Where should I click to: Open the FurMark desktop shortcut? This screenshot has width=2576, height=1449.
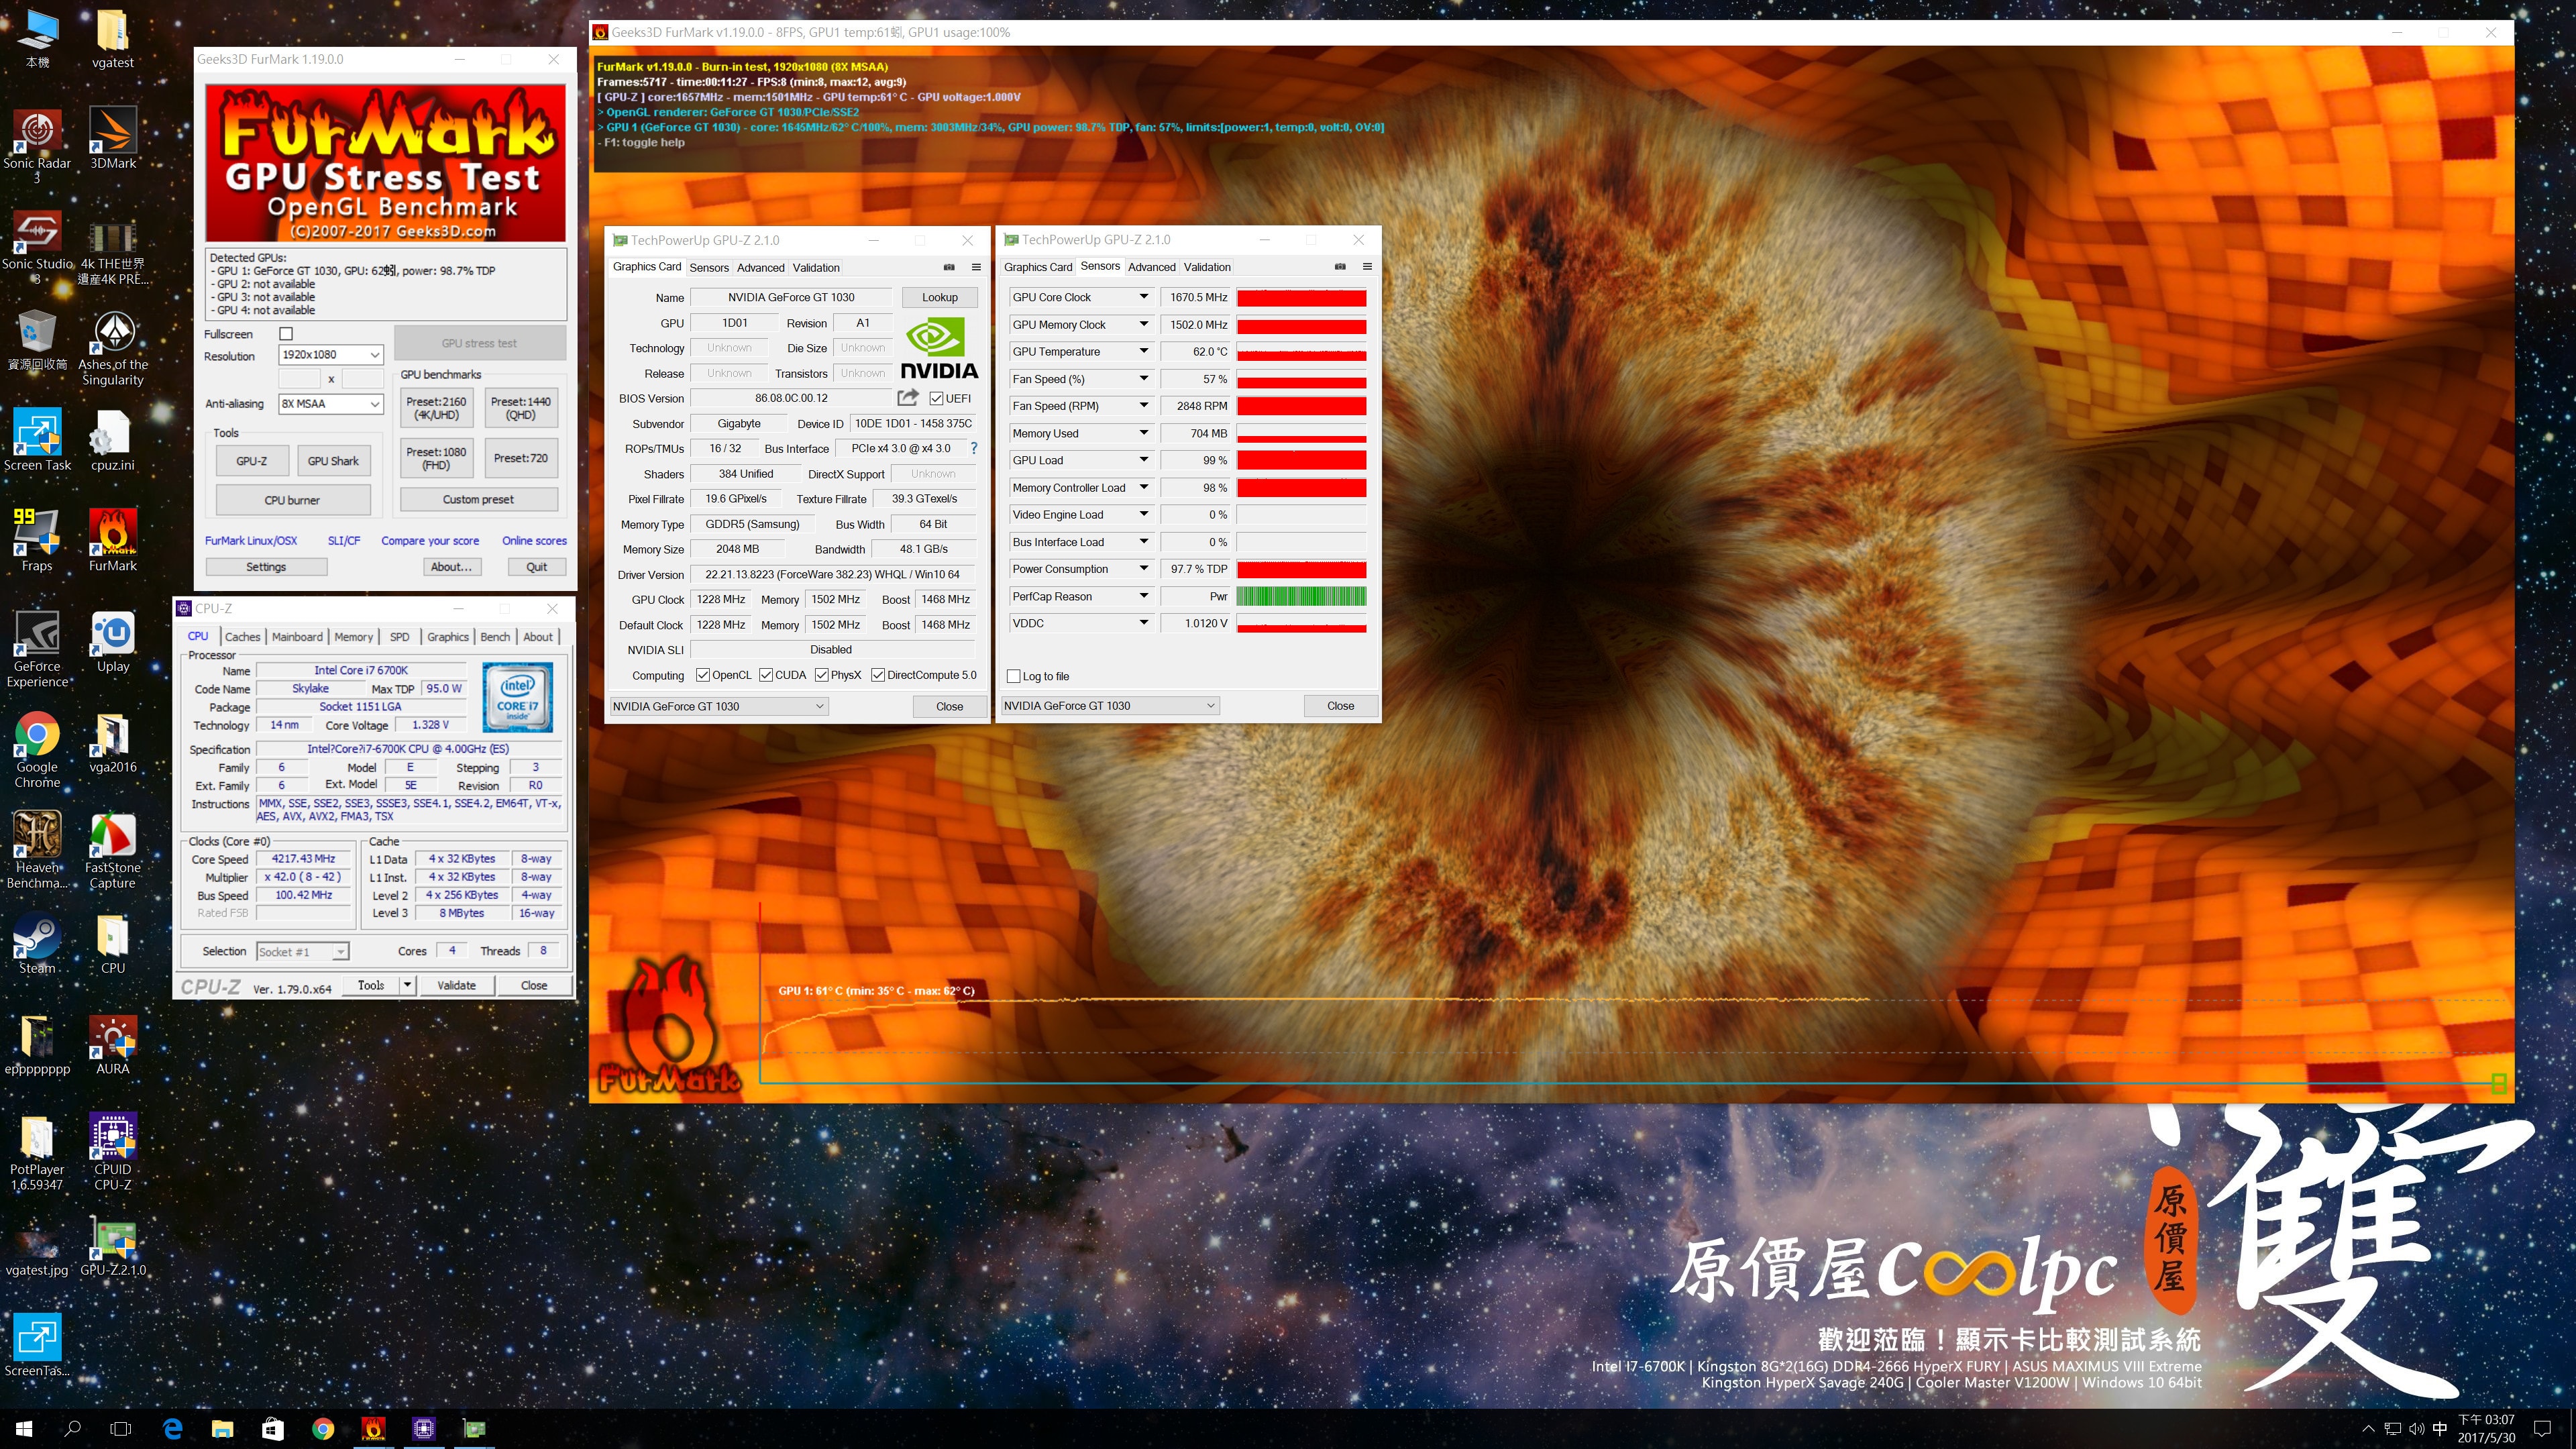(x=113, y=541)
